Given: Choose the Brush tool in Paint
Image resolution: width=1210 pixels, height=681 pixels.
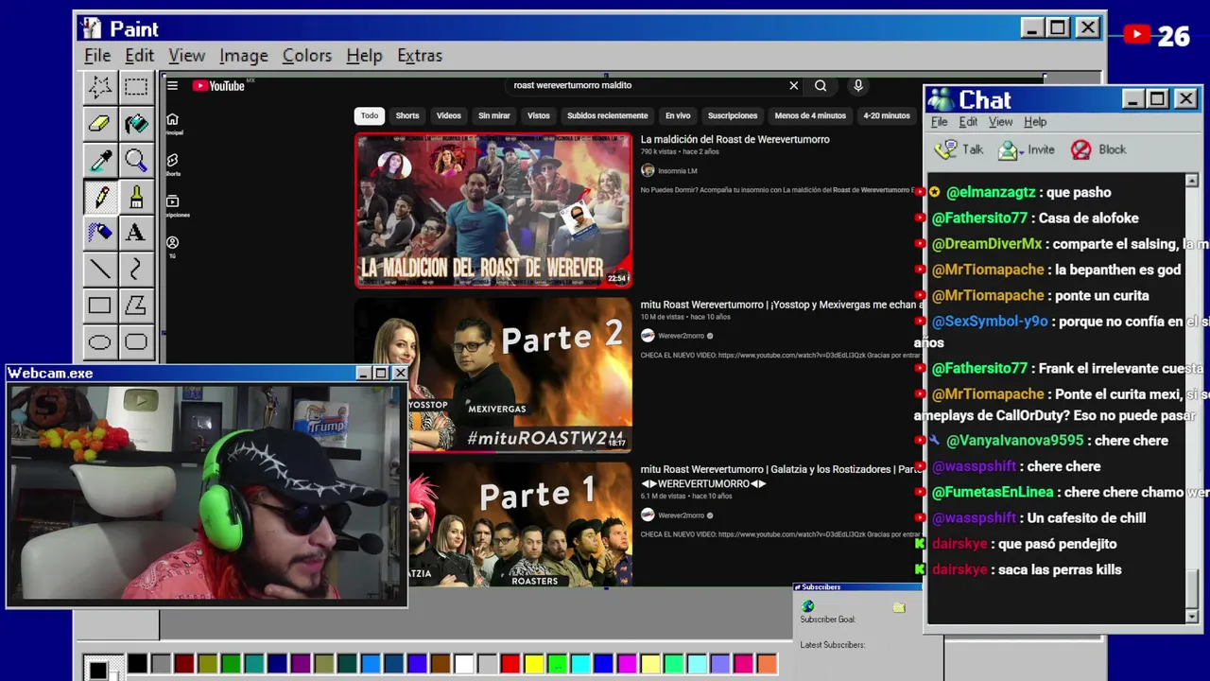Looking at the screenshot, I should [136, 197].
